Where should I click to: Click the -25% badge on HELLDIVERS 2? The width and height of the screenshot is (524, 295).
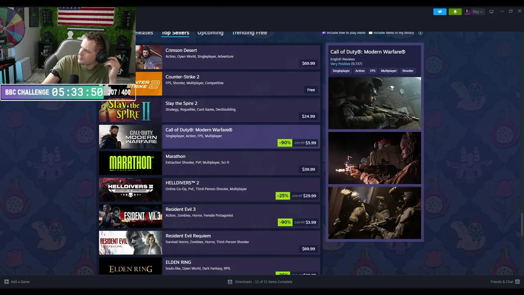pyautogui.click(x=283, y=196)
